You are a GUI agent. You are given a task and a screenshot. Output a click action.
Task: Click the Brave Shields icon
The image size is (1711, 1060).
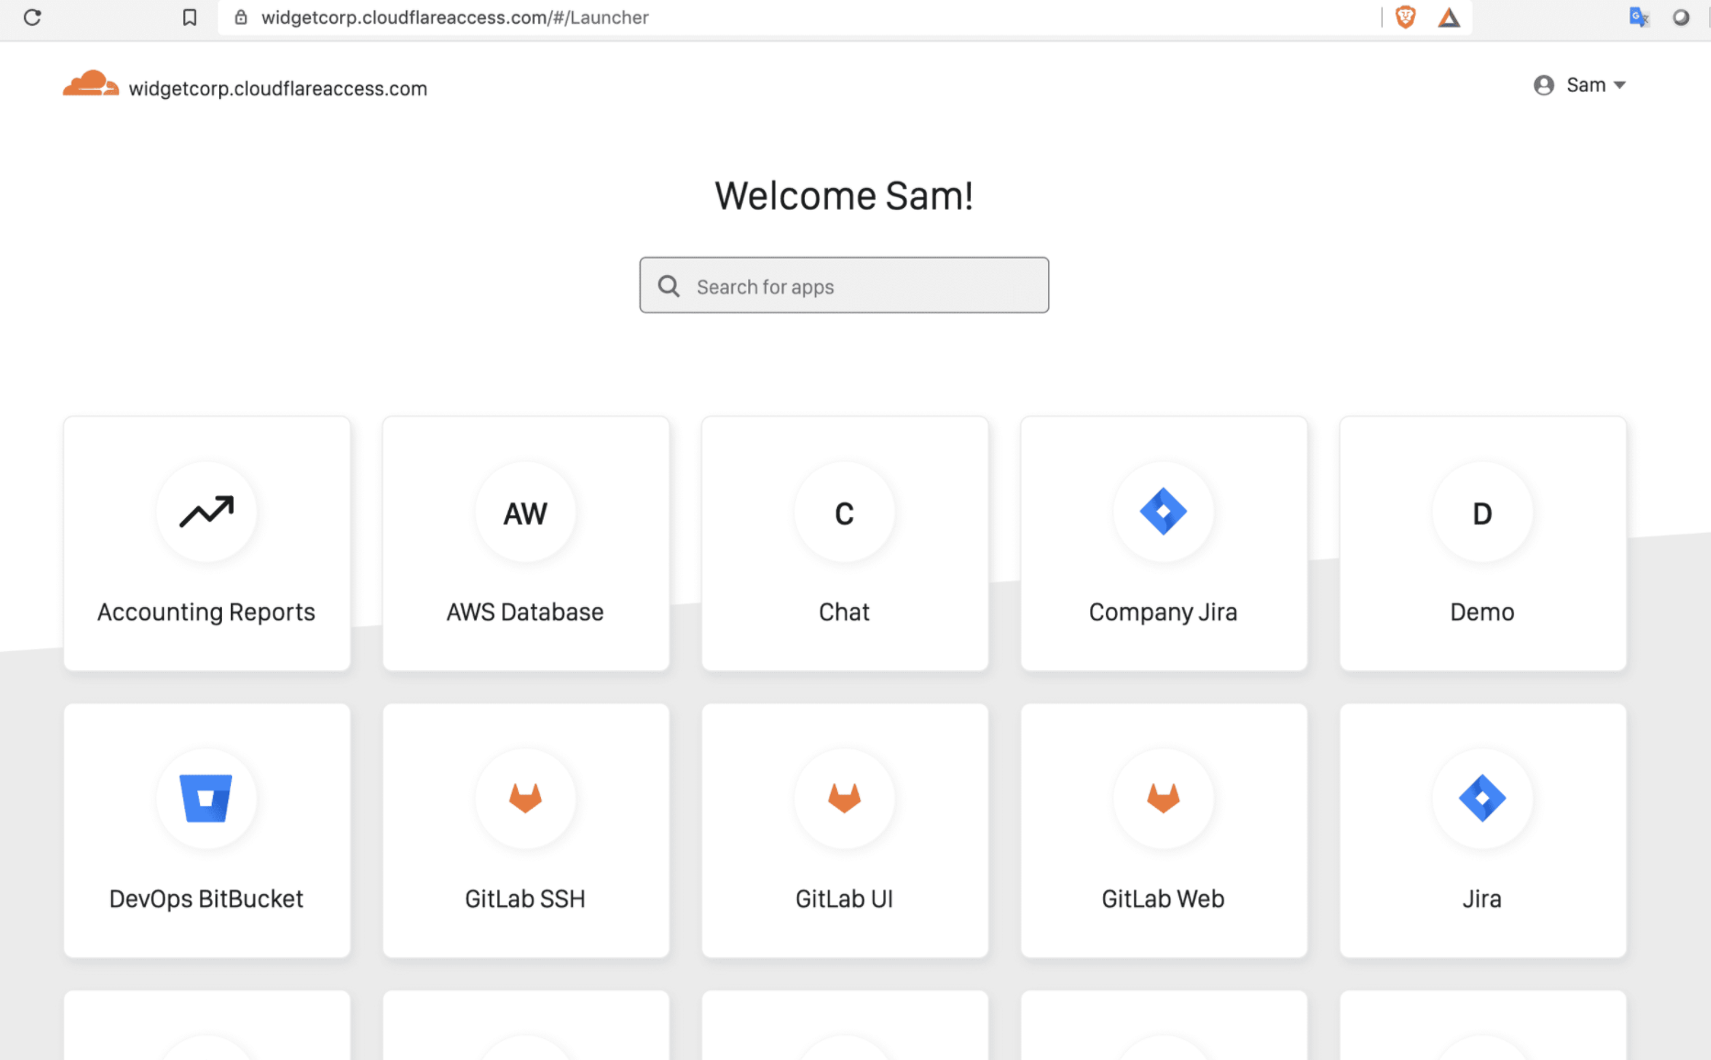coord(1405,17)
